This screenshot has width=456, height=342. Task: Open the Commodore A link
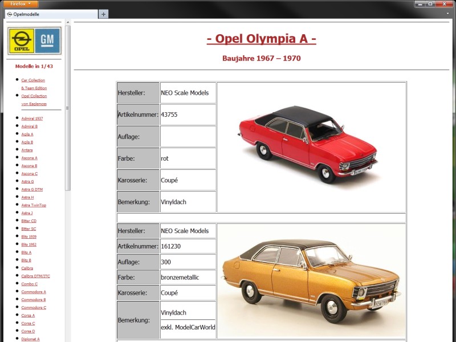click(34, 292)
